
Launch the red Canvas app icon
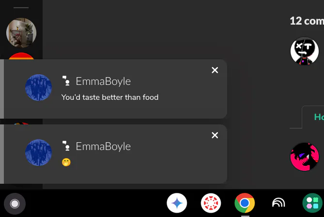pyautogui.click(x=211, y=203)
